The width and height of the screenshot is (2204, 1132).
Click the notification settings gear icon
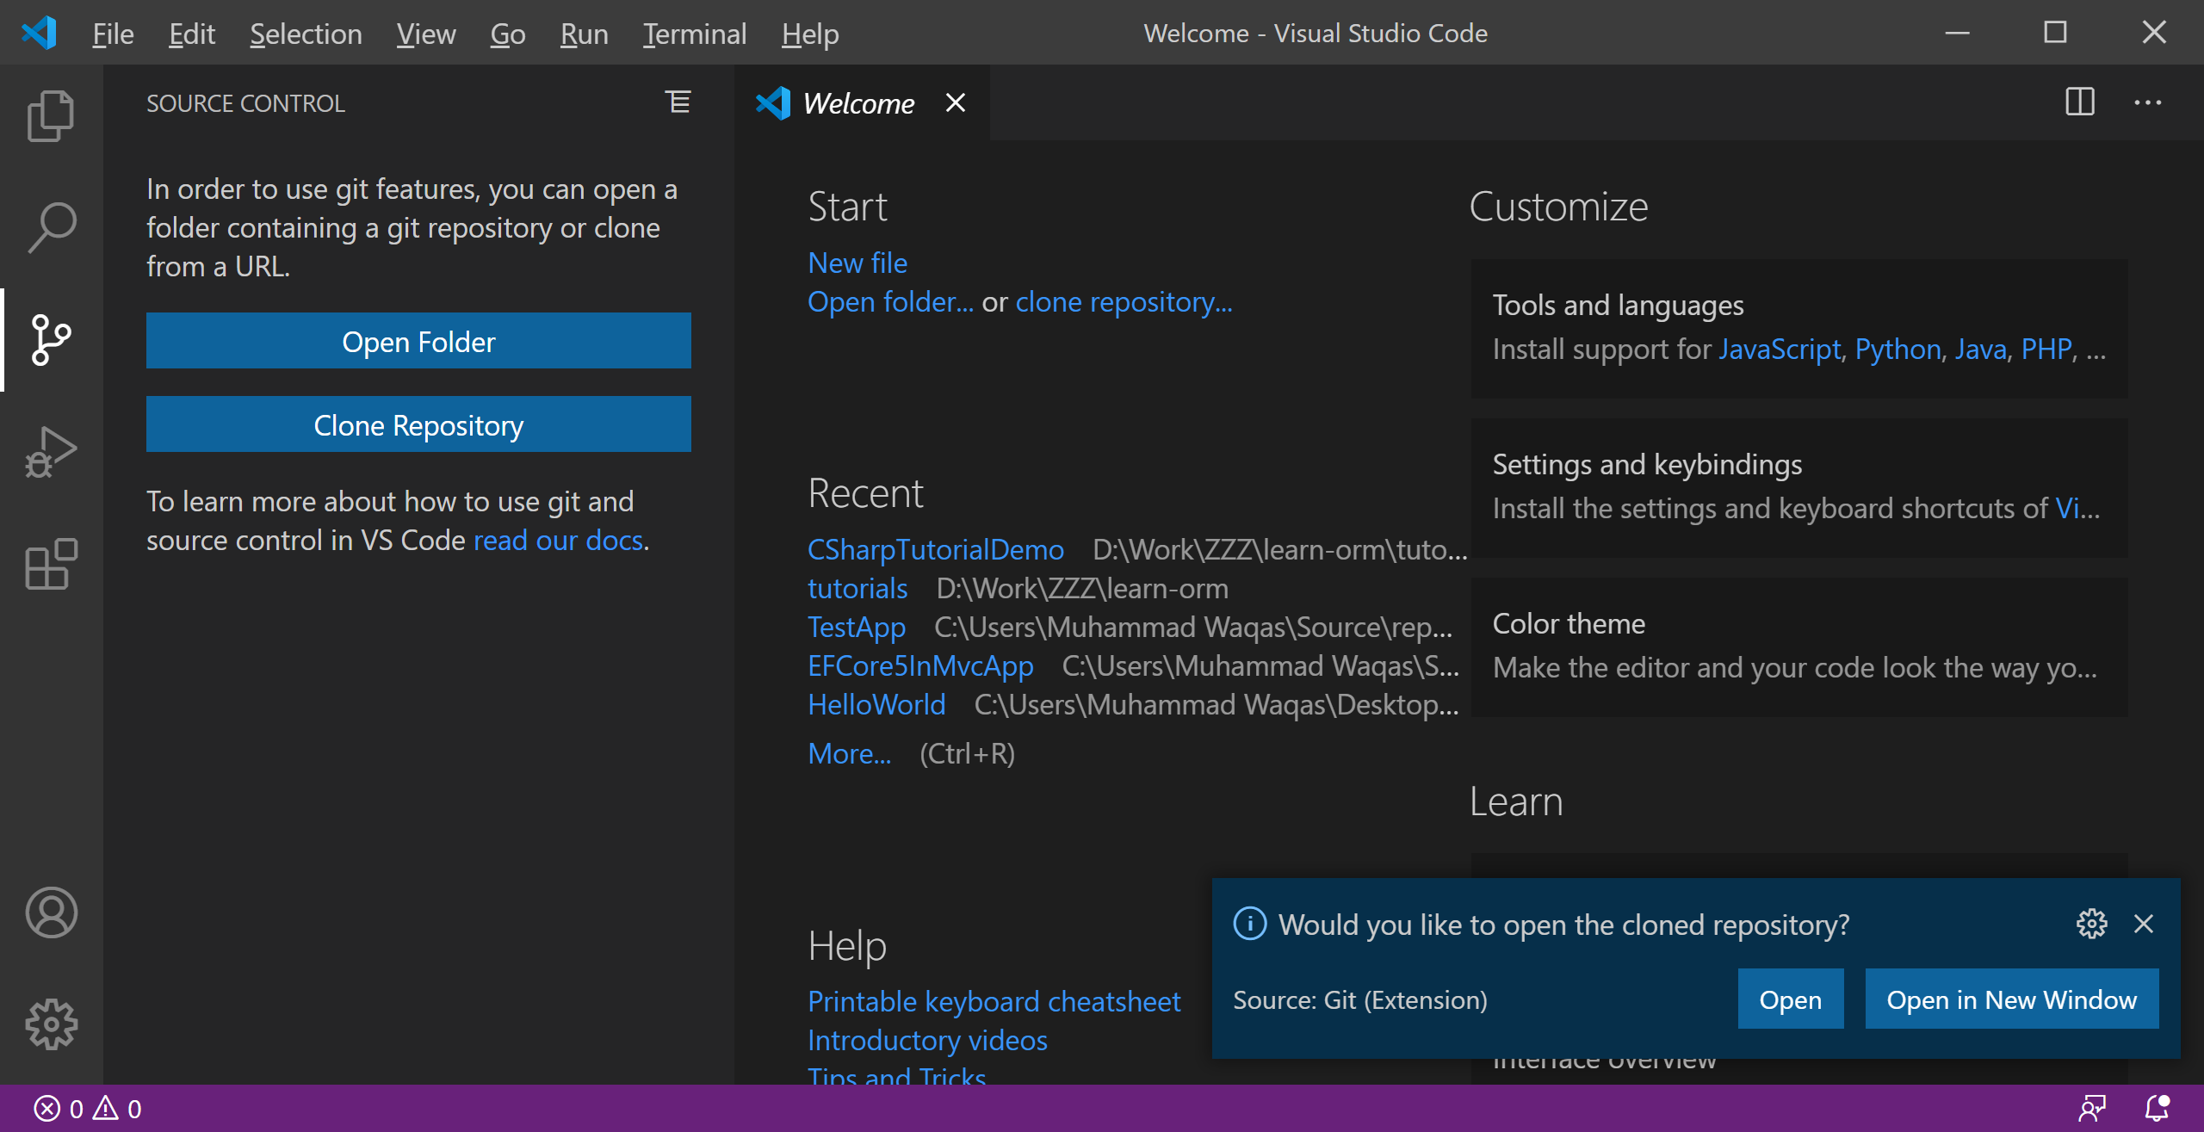pos(2093,923)
